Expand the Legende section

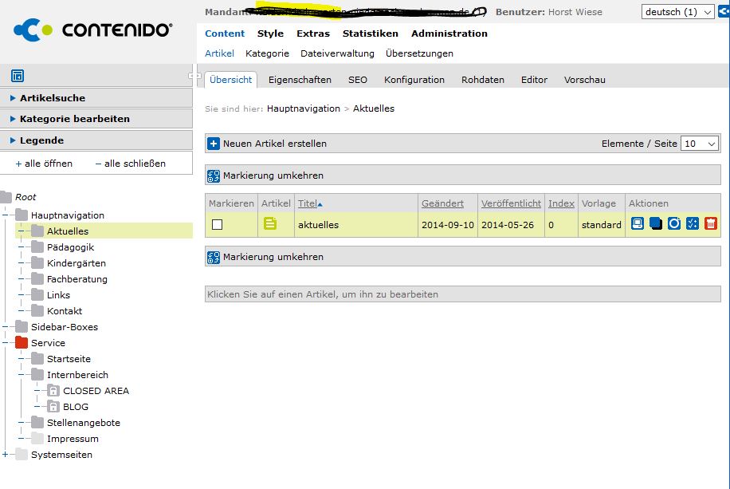click(x=41, y=140)
